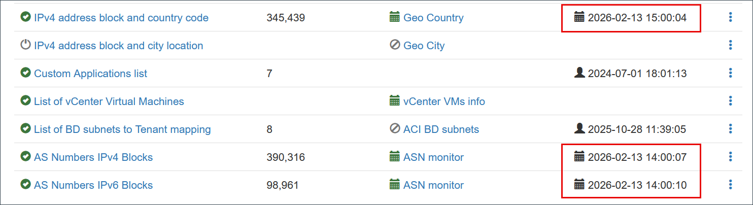Open the three-dot menu for IPv4 country code row
753x205 pixels.
coord(730,18)
